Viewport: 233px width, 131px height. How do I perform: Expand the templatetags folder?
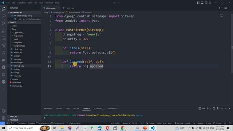coord(19,46)
